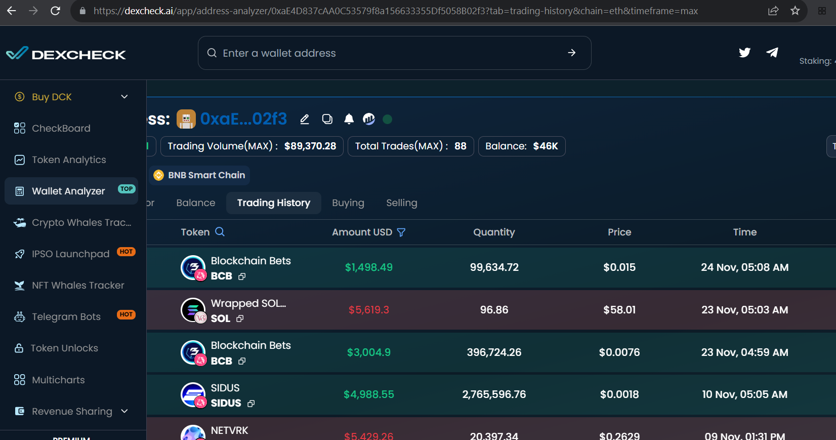836x440 pixels.
Task: Select the Trading History tab
Action: pyautogui.click(x=274, y=203)
